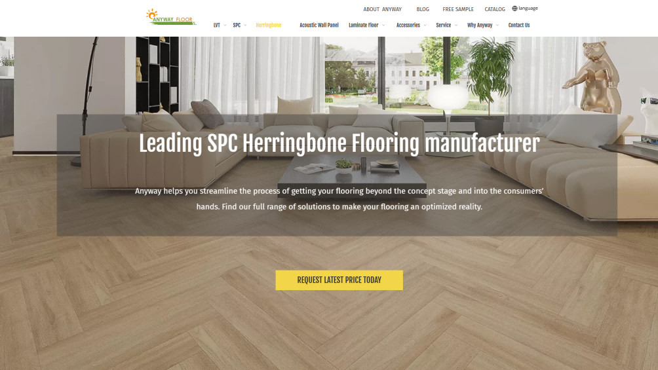Expand the Why Anyway chevron

coord(497,25)
